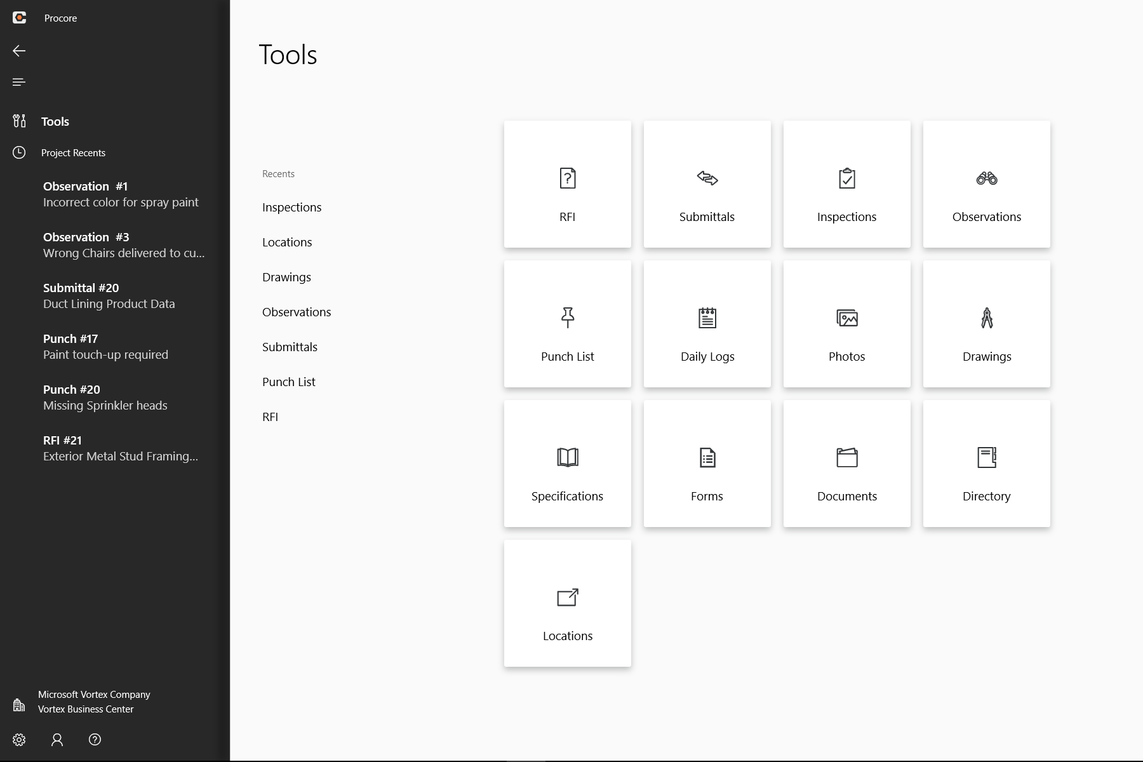Open the Specifications book tile

(567, 464)
